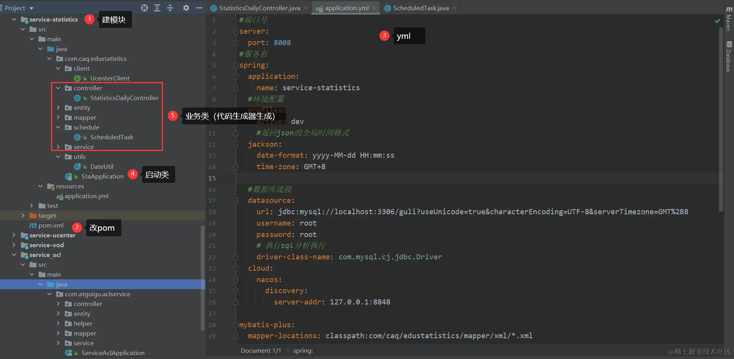The image size is (734, 359).
Task: Open the Maven tool window
Action: click(729, 19)
